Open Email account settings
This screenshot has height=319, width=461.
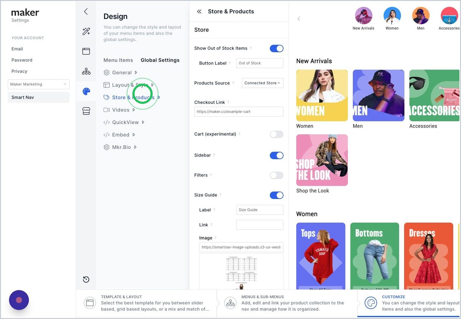17,49
